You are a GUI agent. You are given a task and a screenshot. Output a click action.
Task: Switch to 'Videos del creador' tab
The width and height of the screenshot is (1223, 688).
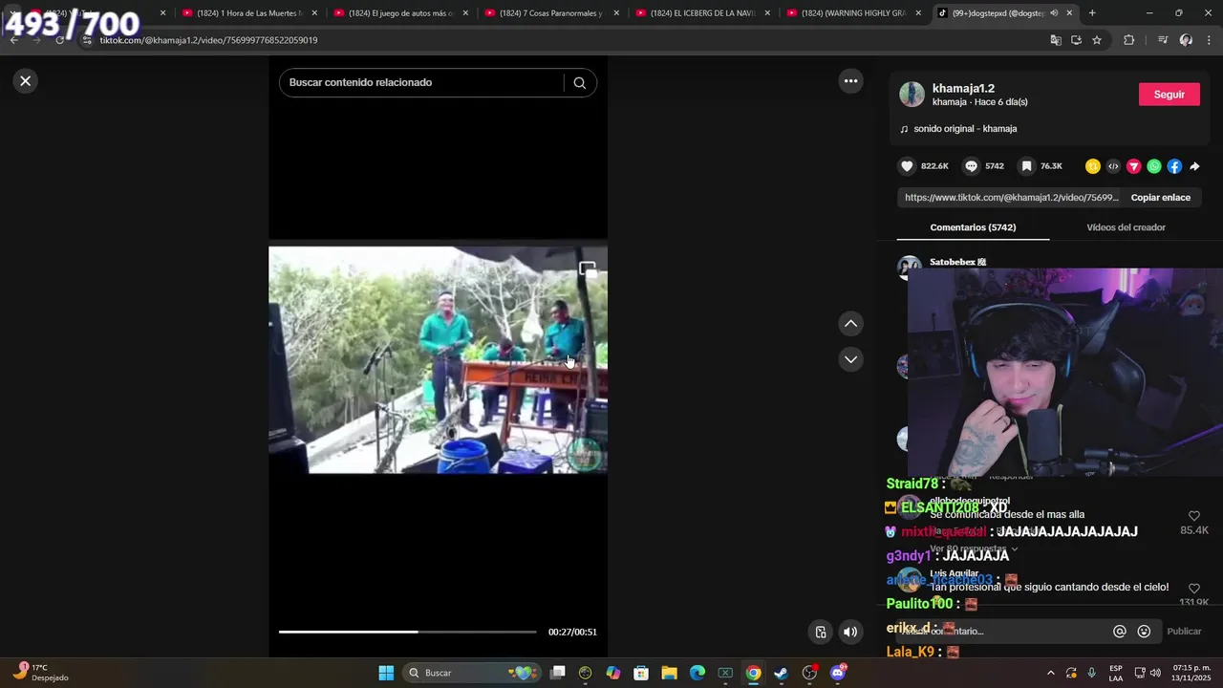tap(1126, 227)
